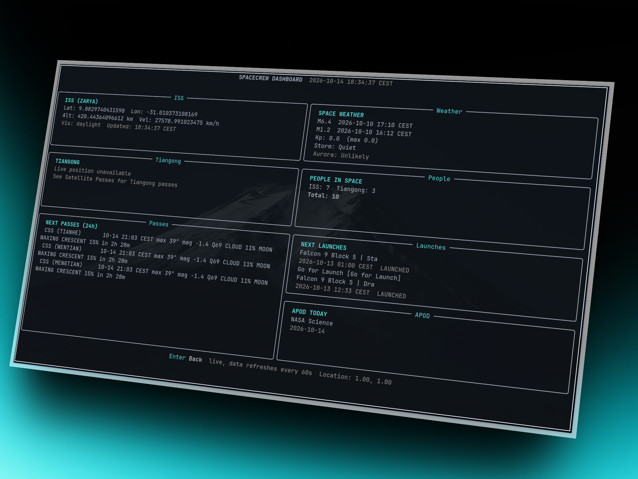Click the SPACE WEATHER heading
638x479 pixels.
(x=341, y=114)
